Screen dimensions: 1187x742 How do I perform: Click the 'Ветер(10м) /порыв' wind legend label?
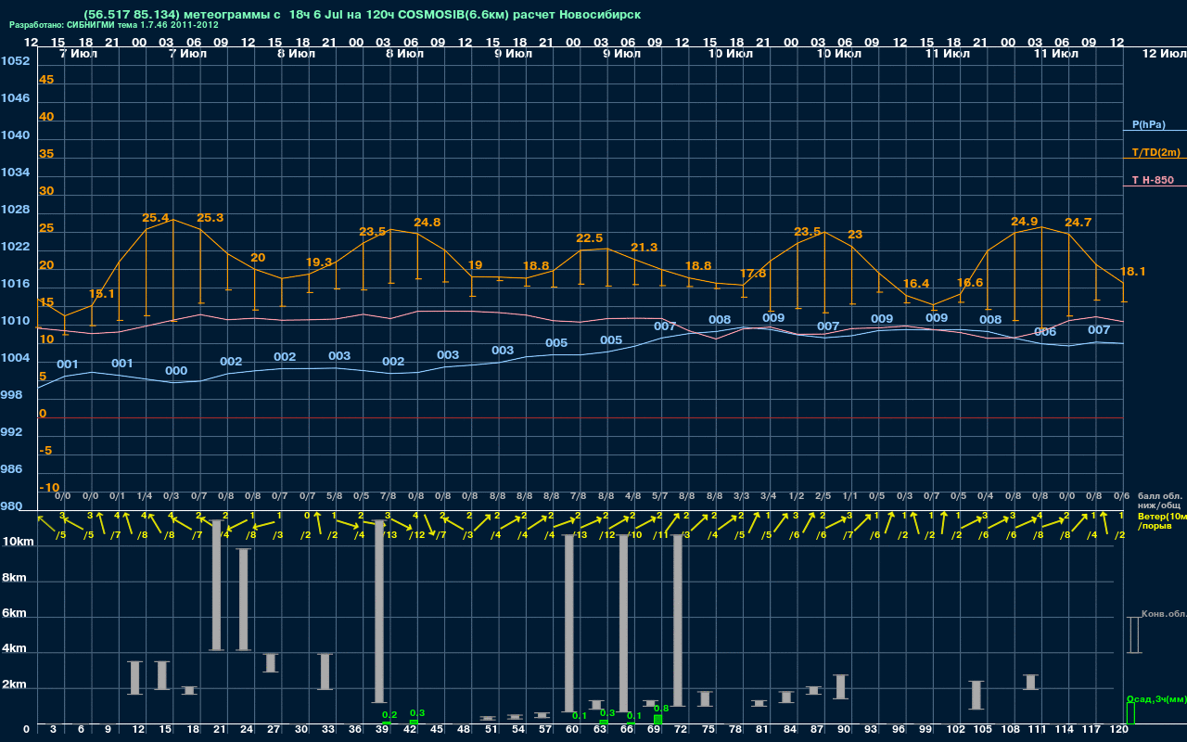(1162, 520)
